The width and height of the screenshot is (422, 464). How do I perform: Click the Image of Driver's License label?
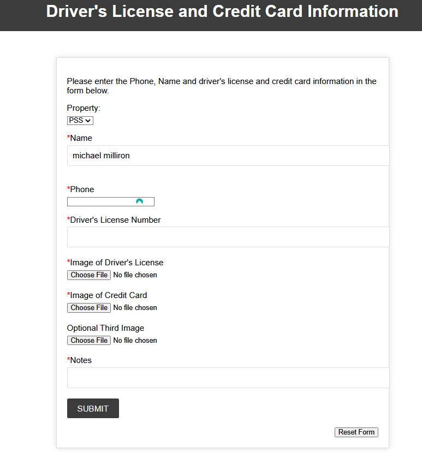116,263
